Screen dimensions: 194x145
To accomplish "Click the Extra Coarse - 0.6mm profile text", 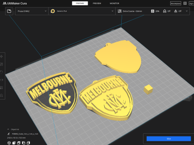I will (133, 11).
